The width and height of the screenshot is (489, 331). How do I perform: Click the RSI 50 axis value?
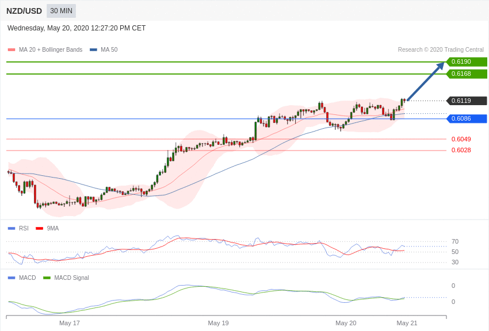[x=455, y=252]
